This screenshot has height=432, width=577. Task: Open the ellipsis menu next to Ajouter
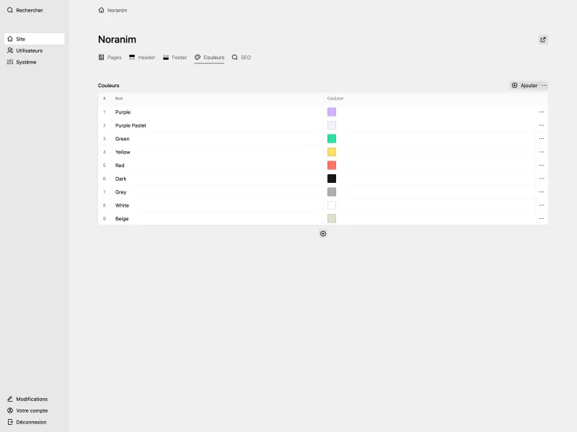[x=543, y=85]
